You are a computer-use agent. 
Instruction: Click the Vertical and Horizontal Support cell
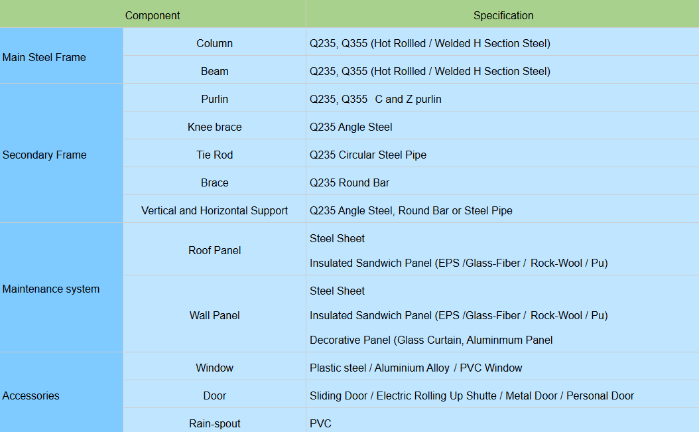point(214,210)
